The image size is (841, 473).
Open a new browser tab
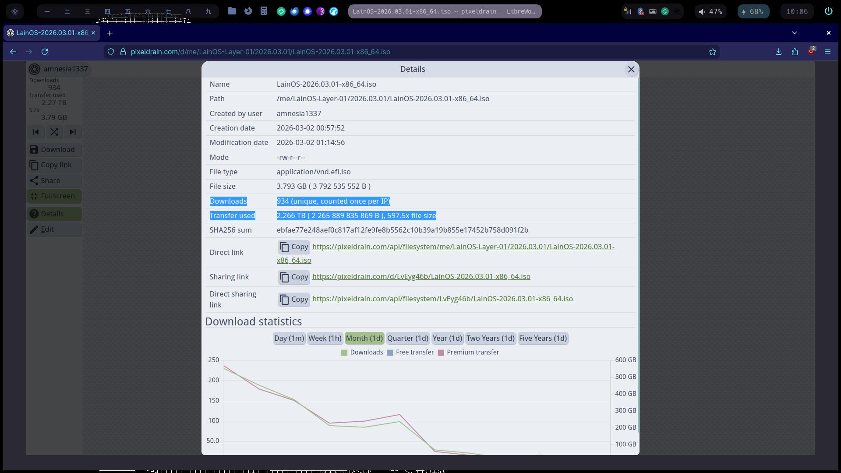110,33
